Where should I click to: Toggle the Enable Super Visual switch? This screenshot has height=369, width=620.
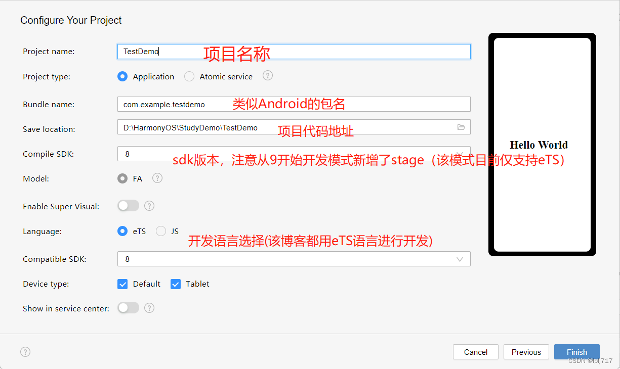tap(128, 206)
